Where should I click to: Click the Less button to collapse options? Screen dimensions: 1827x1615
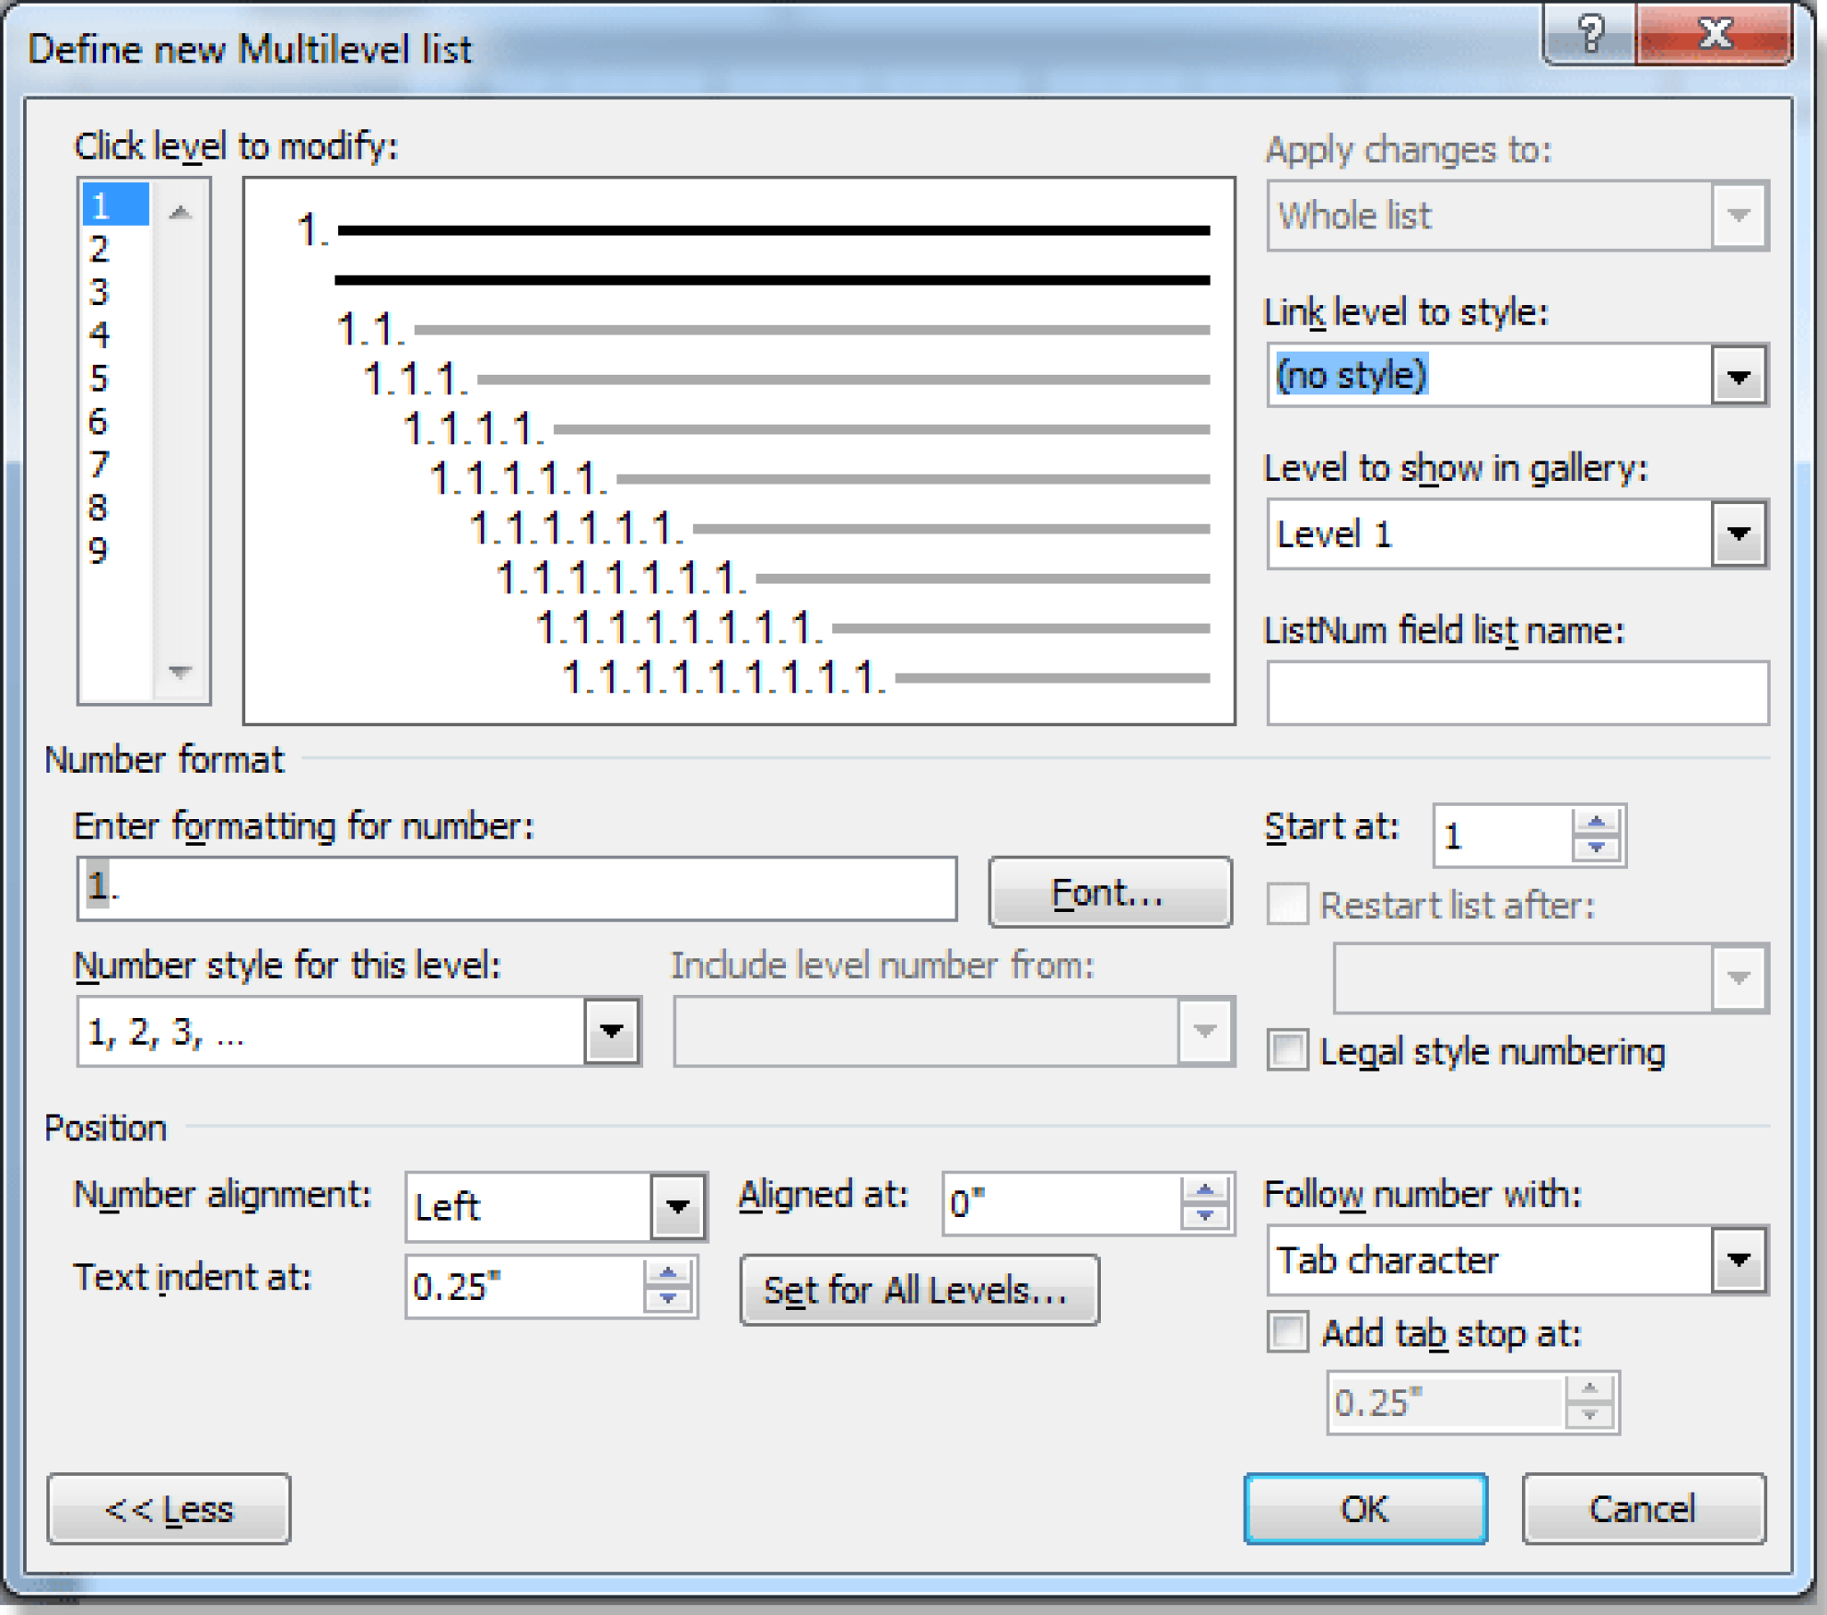click(x=169, y=1510)
